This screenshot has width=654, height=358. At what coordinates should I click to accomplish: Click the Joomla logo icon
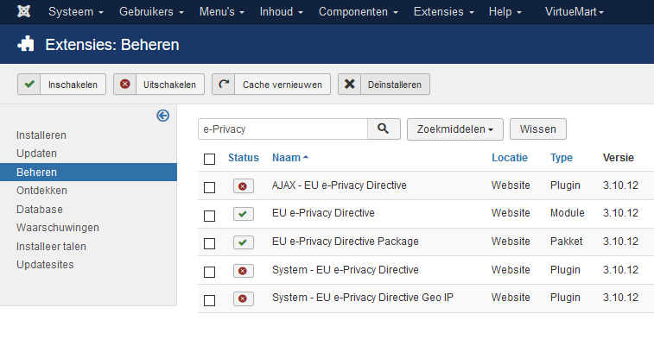24,12
